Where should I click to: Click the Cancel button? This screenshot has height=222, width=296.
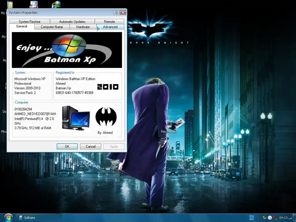click(90, 147)
